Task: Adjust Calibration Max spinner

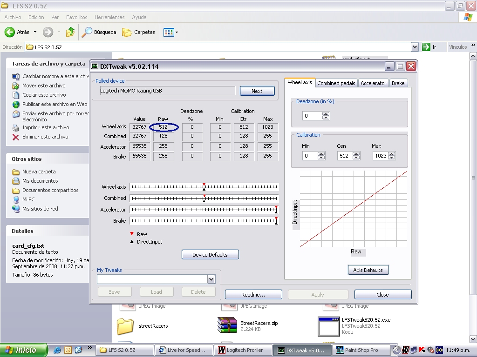Action: click(x=392, y=156)
